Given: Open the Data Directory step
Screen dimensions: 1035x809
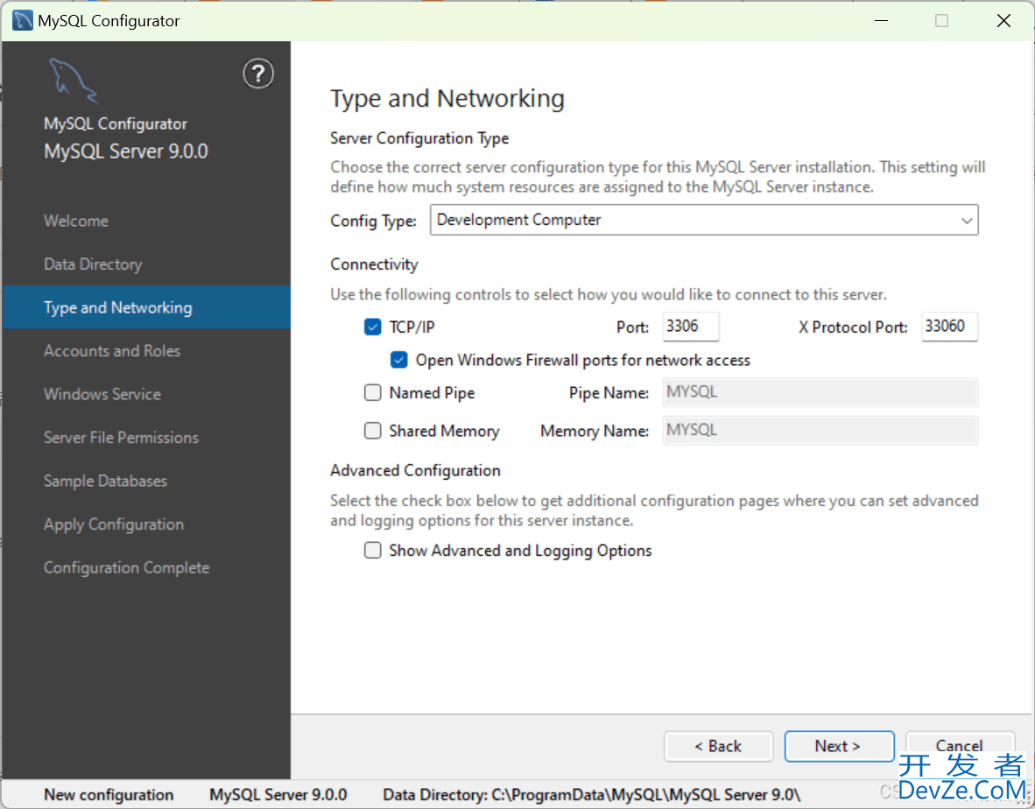Looking at the screenshot, I should coord(93,264).
